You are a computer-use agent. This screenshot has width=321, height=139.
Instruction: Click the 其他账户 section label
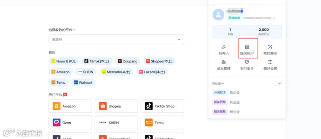(x=218, y=84)
